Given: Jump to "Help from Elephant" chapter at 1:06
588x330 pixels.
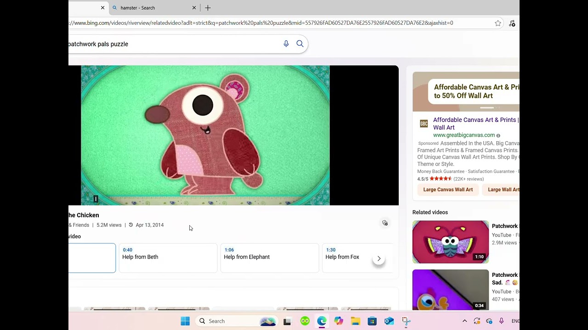Looking at the screenshot, I should (270, 258).
